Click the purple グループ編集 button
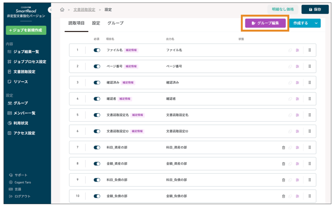The width and height of the screenshot is (334, 207). (265, 23)
